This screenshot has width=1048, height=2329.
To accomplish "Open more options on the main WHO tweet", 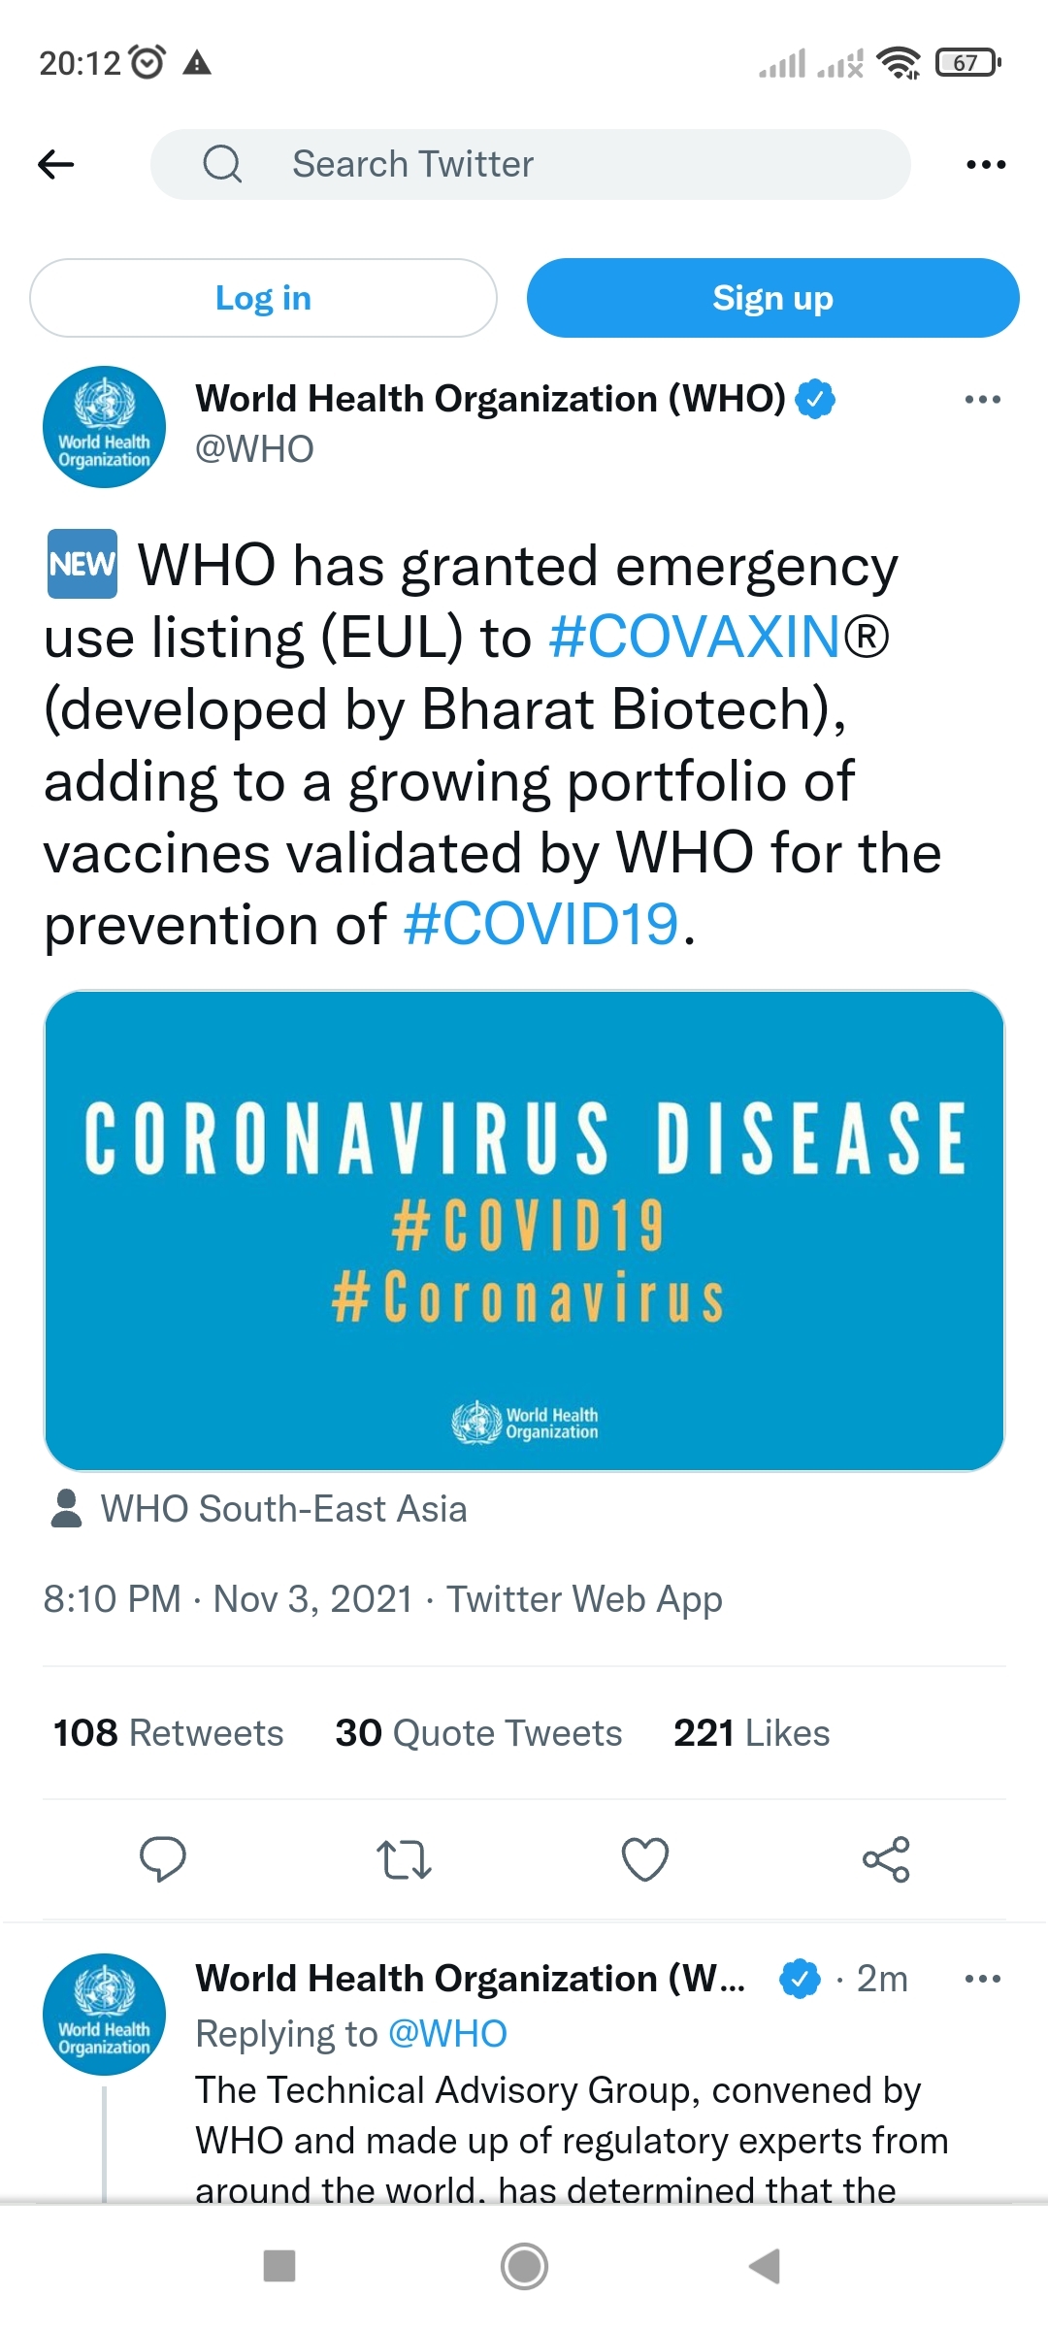I will (x=983, y=400).
